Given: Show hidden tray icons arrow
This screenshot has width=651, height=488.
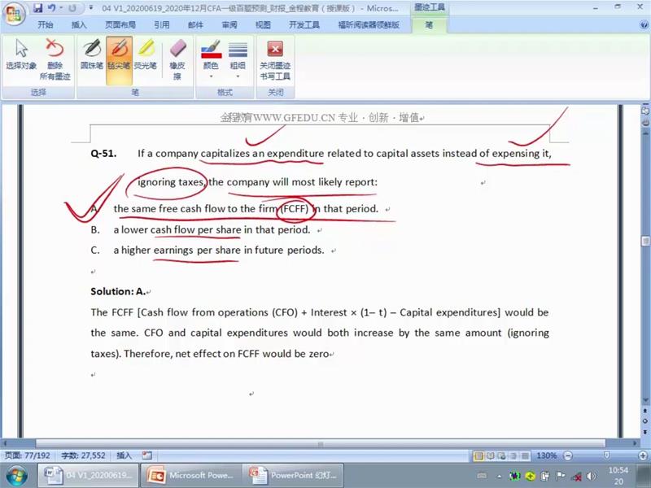Looking at the screenshot, I should (500, 477).
